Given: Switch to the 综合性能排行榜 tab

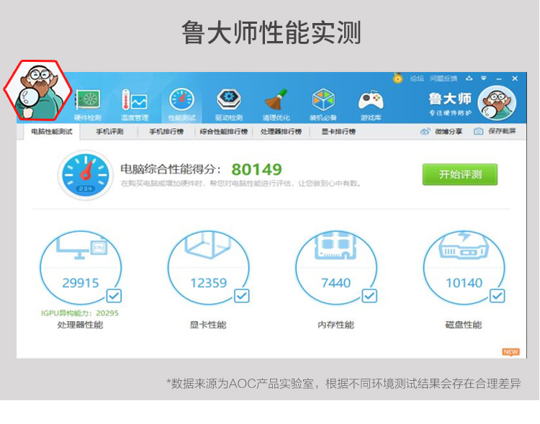Looking at the screenshot, I should (x=223, y=132).
